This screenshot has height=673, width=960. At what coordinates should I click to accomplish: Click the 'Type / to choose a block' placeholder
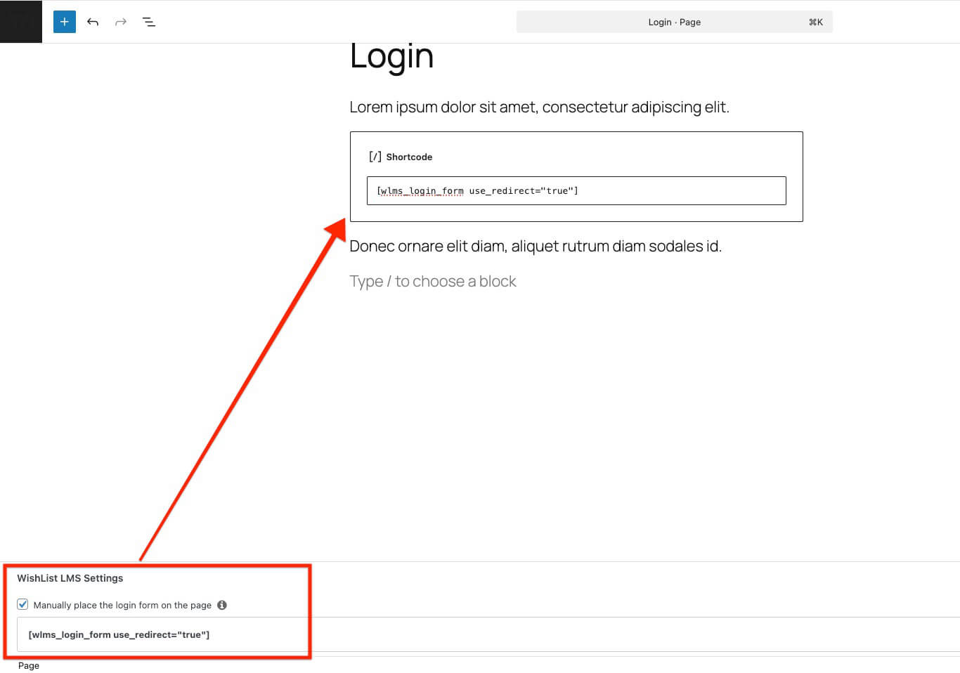pyautogui.click(x=433, y=280)
